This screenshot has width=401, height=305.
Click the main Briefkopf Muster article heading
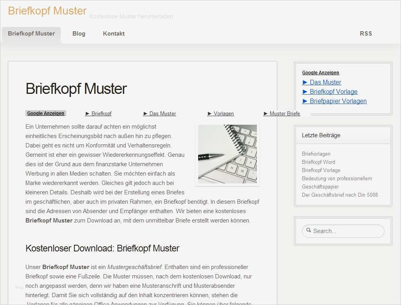coord(76,89)
